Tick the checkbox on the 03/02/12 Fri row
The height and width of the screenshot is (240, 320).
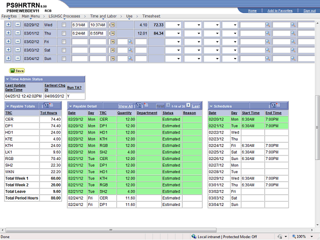coord(64,42)
